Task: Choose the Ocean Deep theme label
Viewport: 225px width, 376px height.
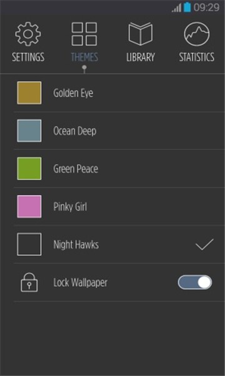Action: pos(75,131)
